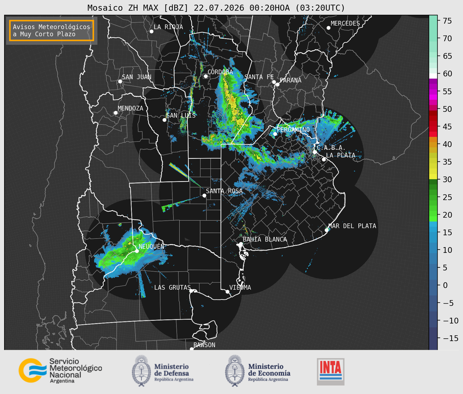Click the La Rioja marker dot
Screen dimensions: 463x394
click(x=151, y=32)
